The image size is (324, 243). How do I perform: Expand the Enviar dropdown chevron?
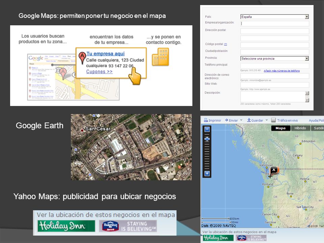click(241, 120)
